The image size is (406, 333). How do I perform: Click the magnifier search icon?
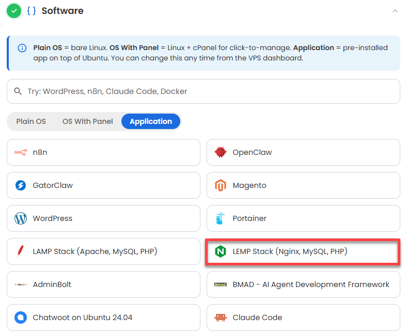click(x=18, y=91)
